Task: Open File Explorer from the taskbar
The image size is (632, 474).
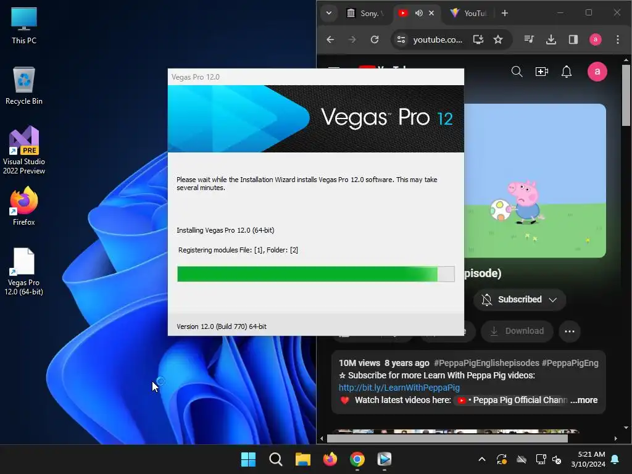Action: (302, 459)
